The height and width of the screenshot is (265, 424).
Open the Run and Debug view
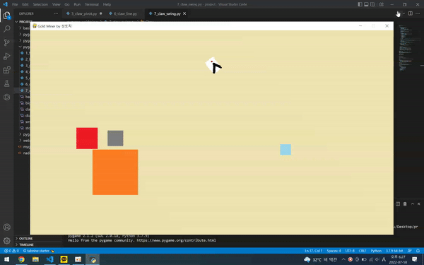pos(7,56)
